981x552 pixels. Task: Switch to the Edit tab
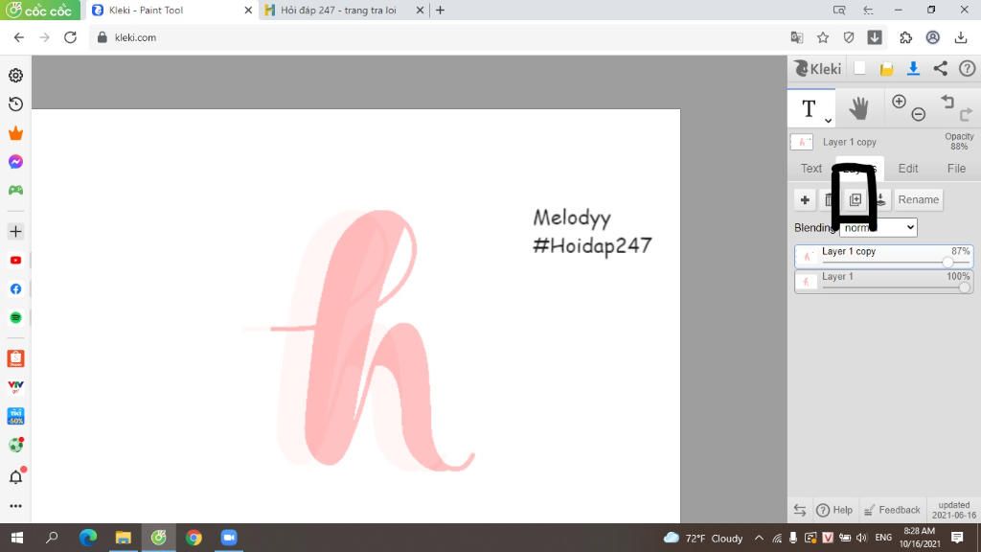pyautogui.click(x=908, y=169)
